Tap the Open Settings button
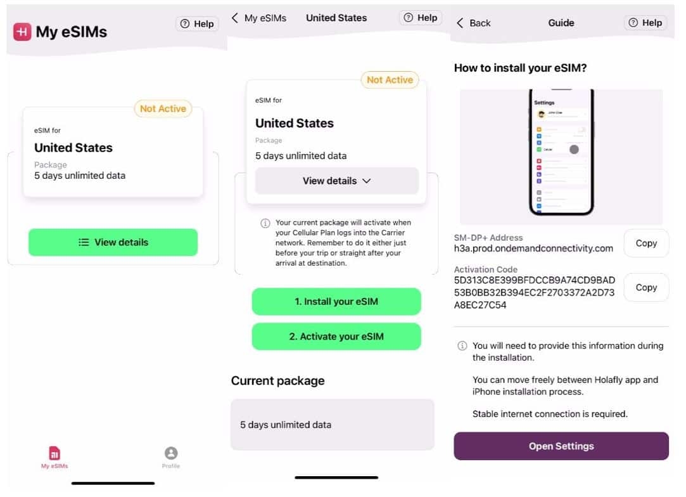 click(x=561, y=446)
